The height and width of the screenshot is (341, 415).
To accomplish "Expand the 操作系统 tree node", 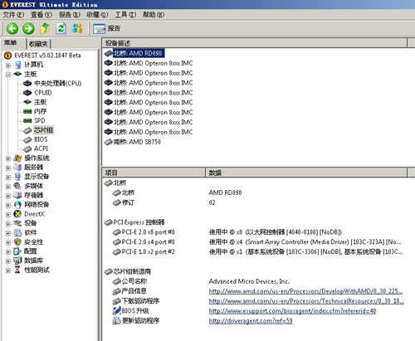I will tap(8, 158).
